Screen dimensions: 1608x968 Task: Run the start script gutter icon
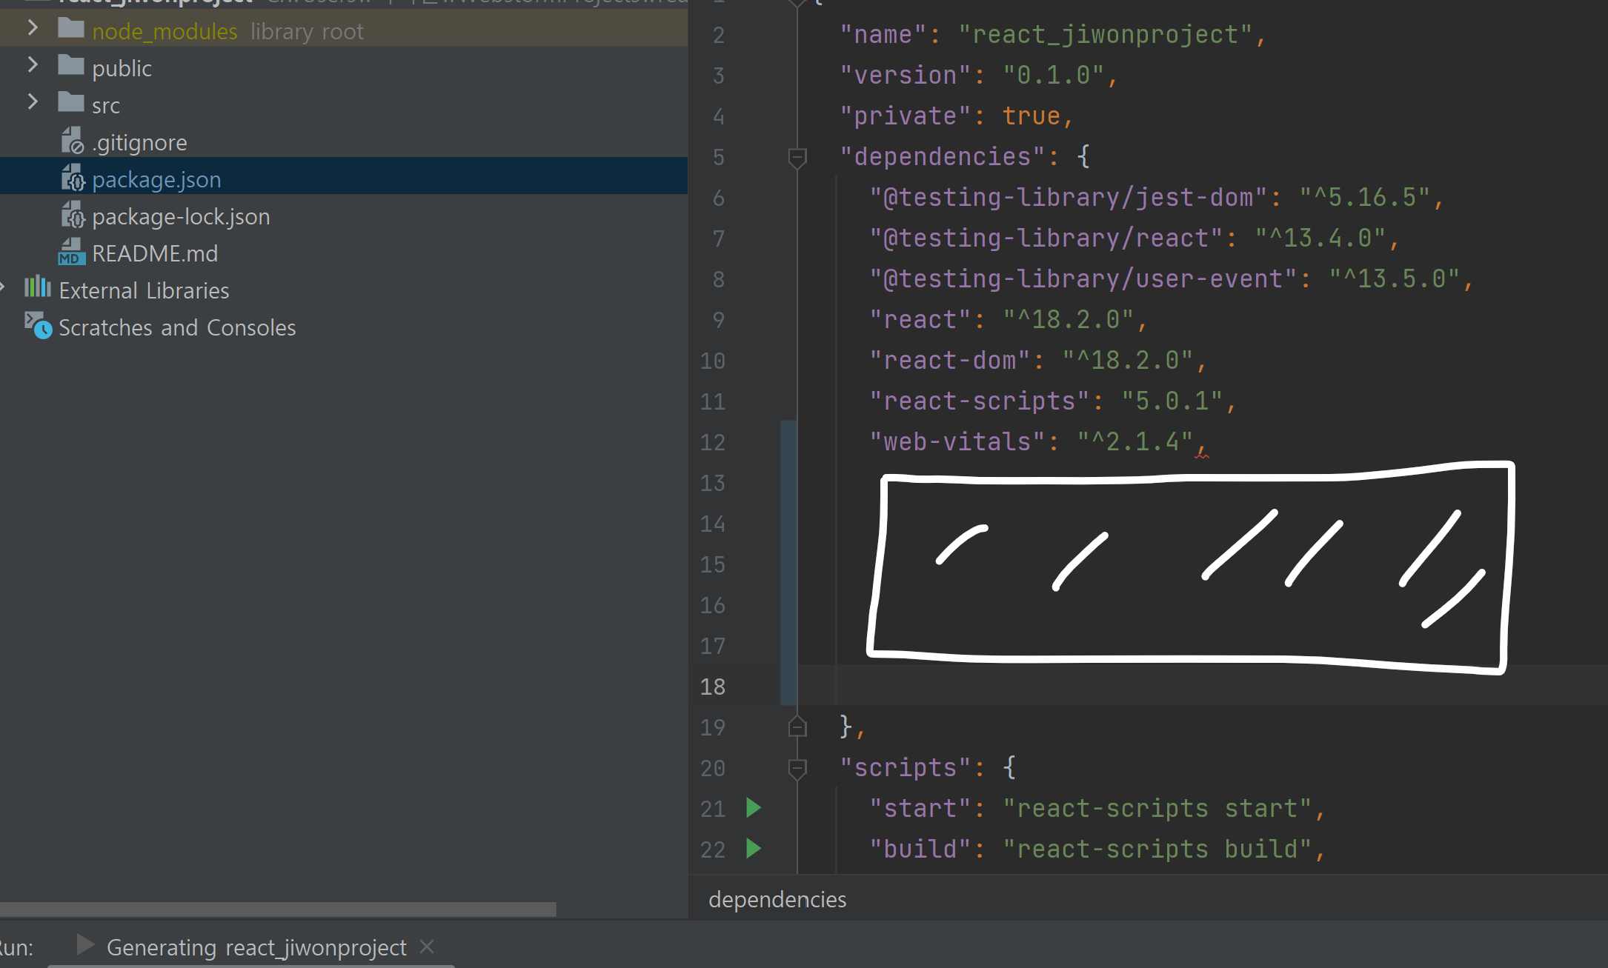pos(753,807)
